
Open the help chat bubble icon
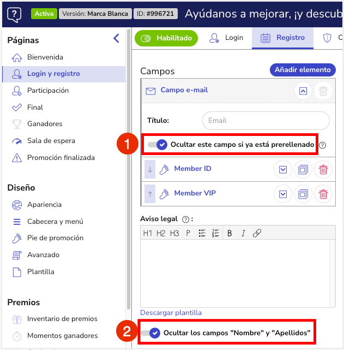[14, 15]
